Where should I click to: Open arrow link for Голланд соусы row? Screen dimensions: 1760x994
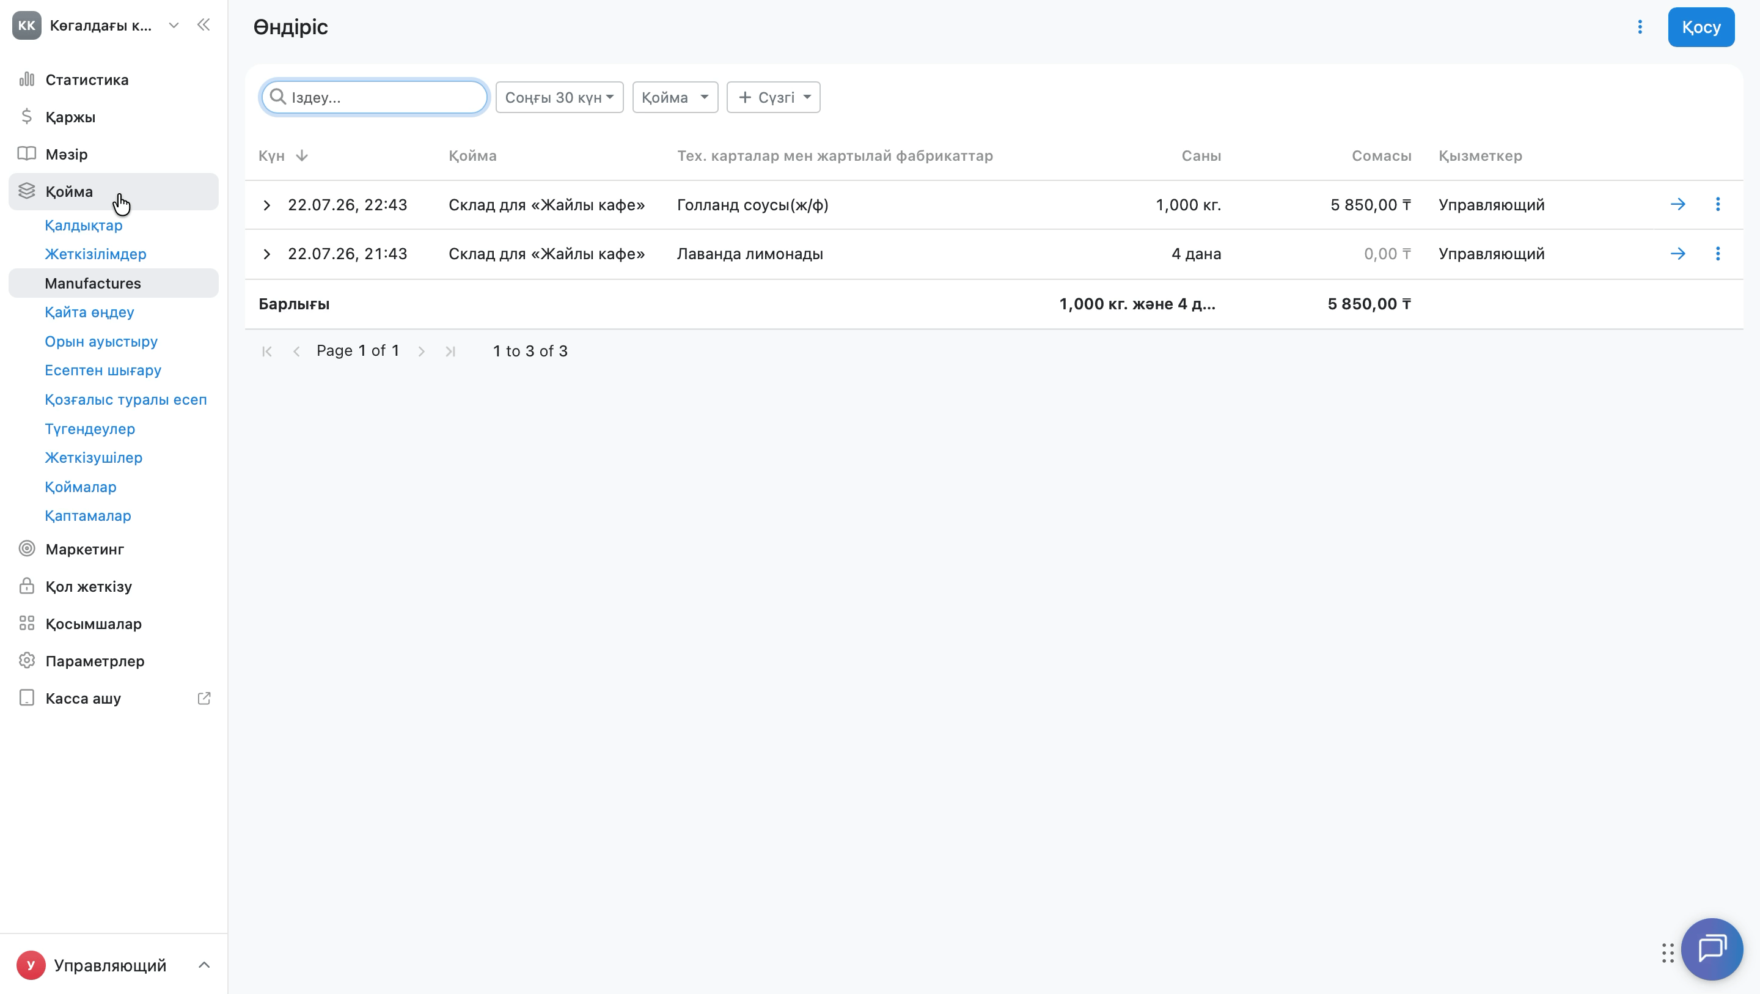1678,204
